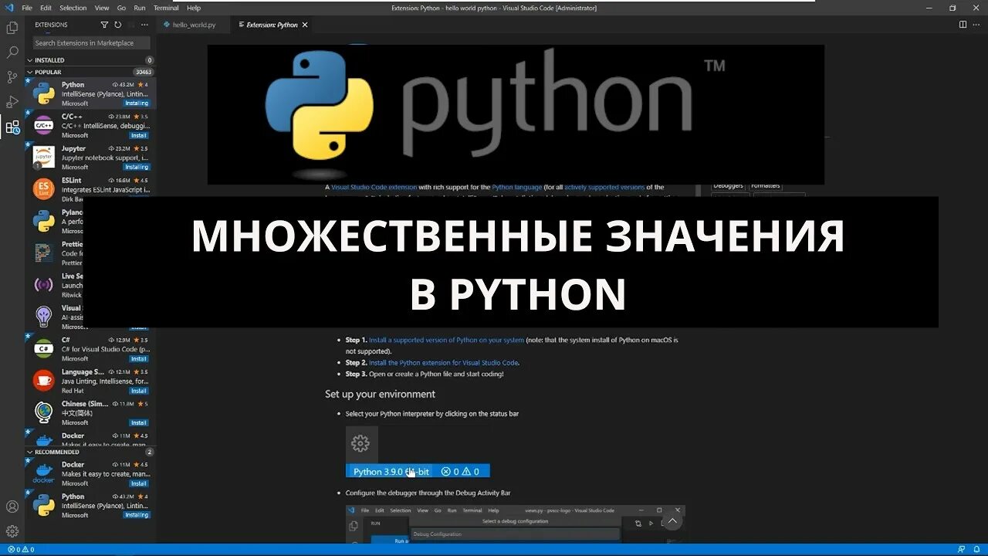The image size is (988, 556).
Task: Open errors and warnings in the status bar
Action: [21, 550]
